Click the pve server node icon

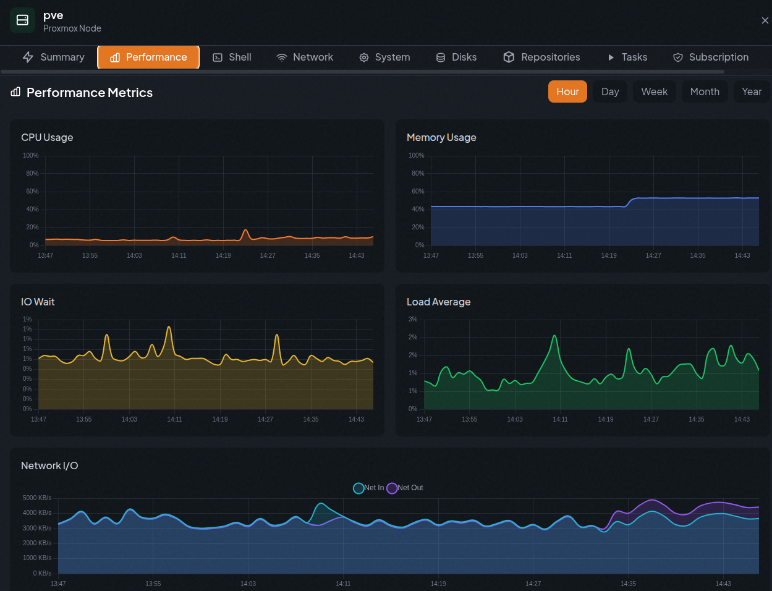(22, 20)
